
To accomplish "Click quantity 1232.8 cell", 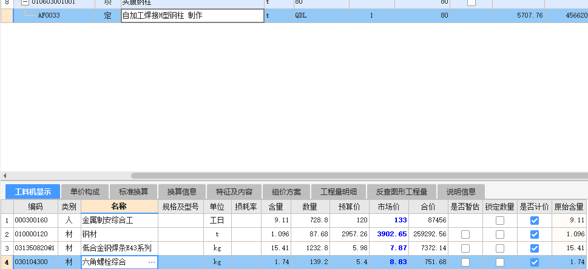I will point(310,248).
